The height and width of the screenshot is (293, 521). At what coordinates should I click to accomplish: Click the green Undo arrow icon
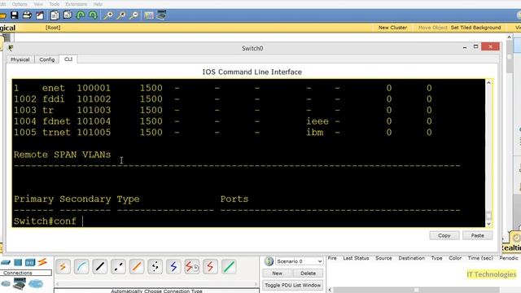pos(81,15)
